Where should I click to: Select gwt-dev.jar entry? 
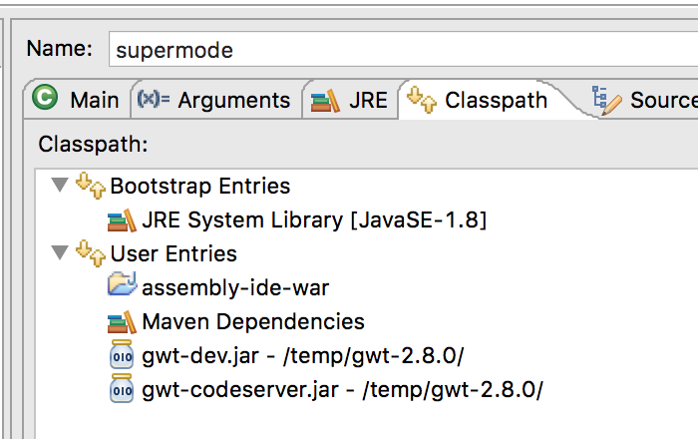tap(303, 356)
